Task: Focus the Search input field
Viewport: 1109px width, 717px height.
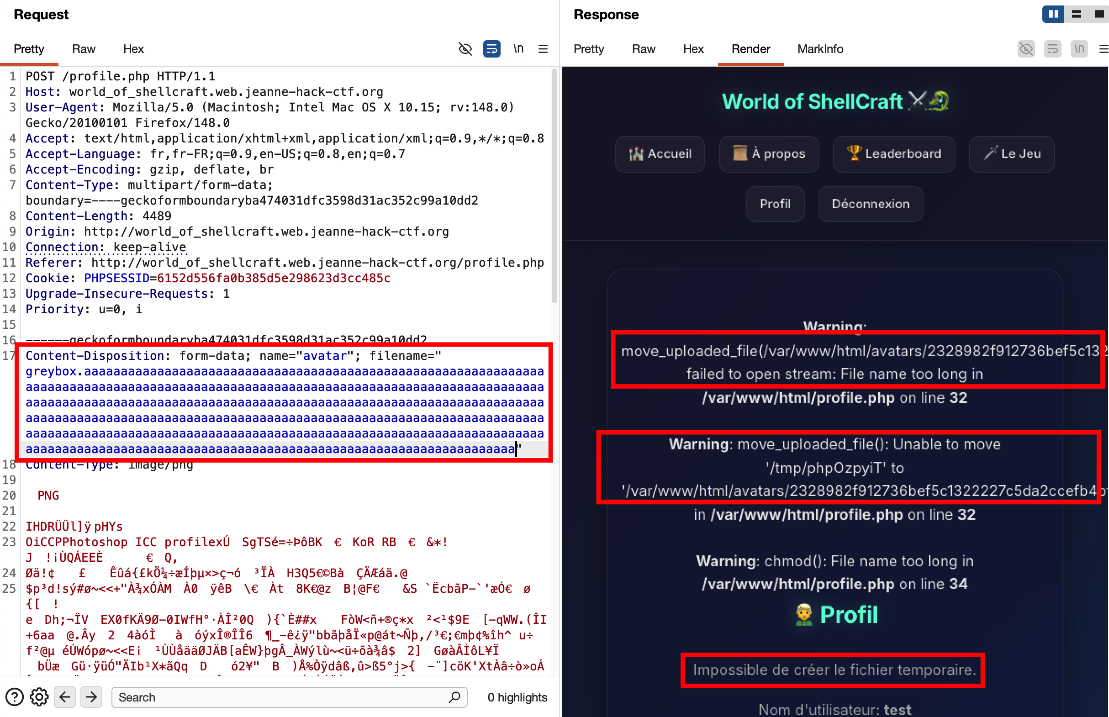Action: (x=280, y=697)
